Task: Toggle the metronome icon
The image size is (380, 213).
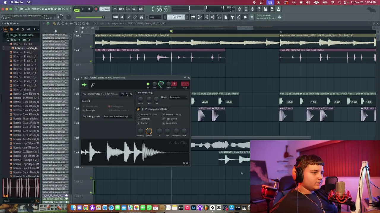Action: [x=115, y=9]
